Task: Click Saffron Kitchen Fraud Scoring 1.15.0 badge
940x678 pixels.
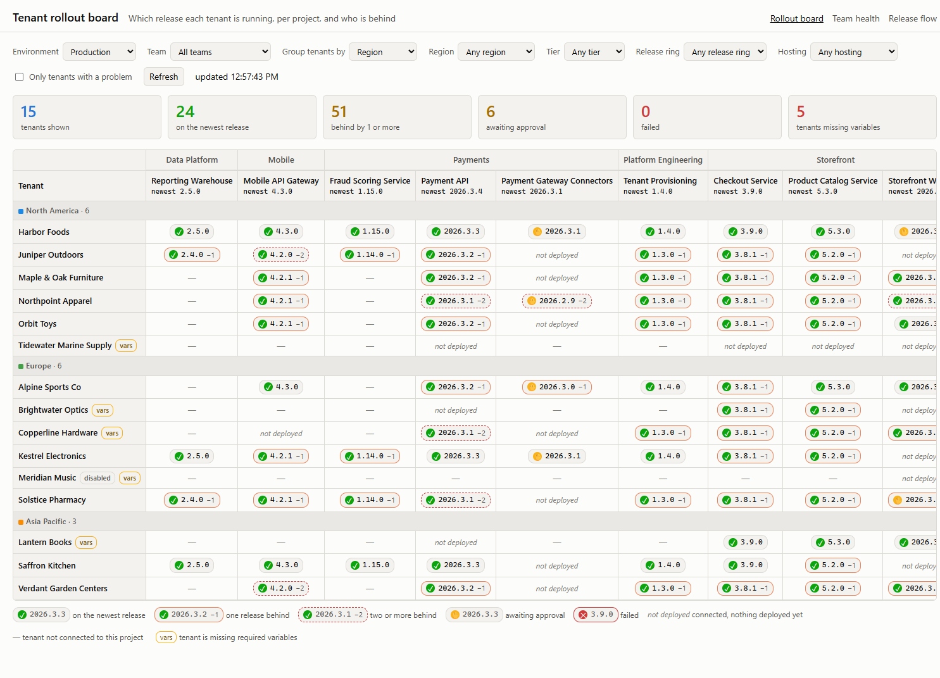Action: [370, 565]
